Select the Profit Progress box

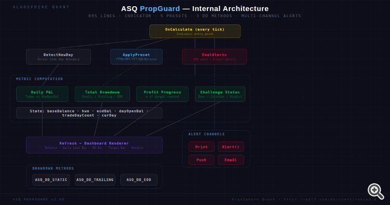162,94
